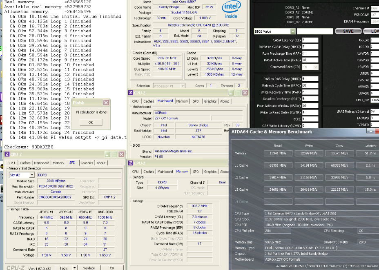
Task: Click OK in the PI calculation done dialog
Action: [91, 123]
